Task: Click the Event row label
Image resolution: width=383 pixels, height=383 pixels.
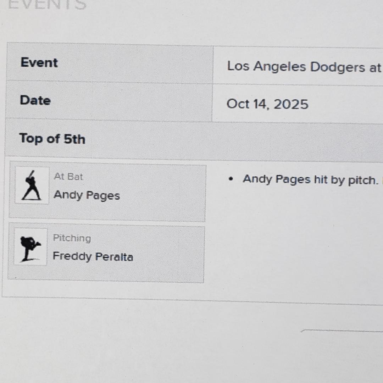Action: [x=39, y=63]
